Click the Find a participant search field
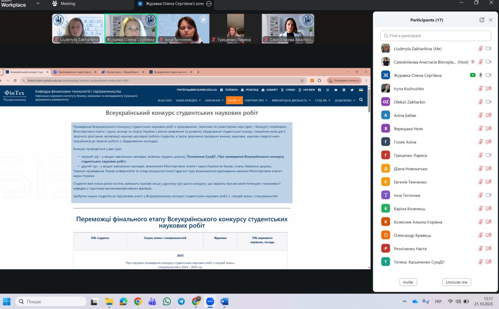 [x=435, y=36]
